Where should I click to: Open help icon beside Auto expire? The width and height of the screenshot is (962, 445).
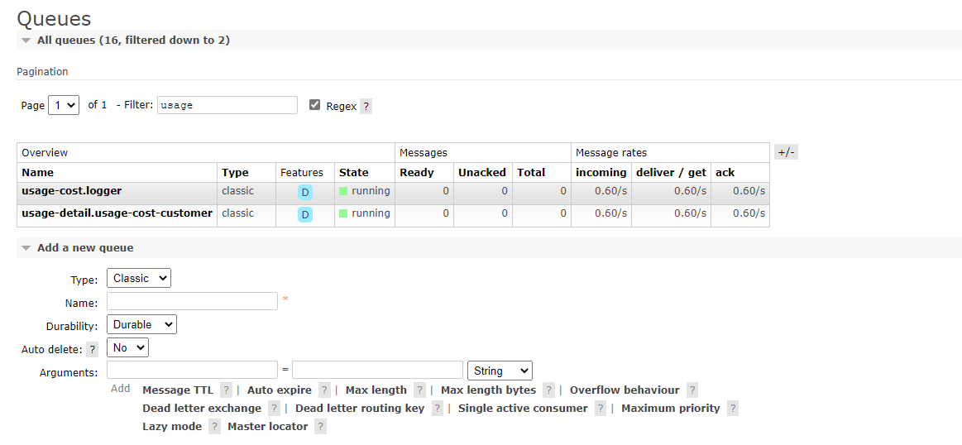pos(324,390)
